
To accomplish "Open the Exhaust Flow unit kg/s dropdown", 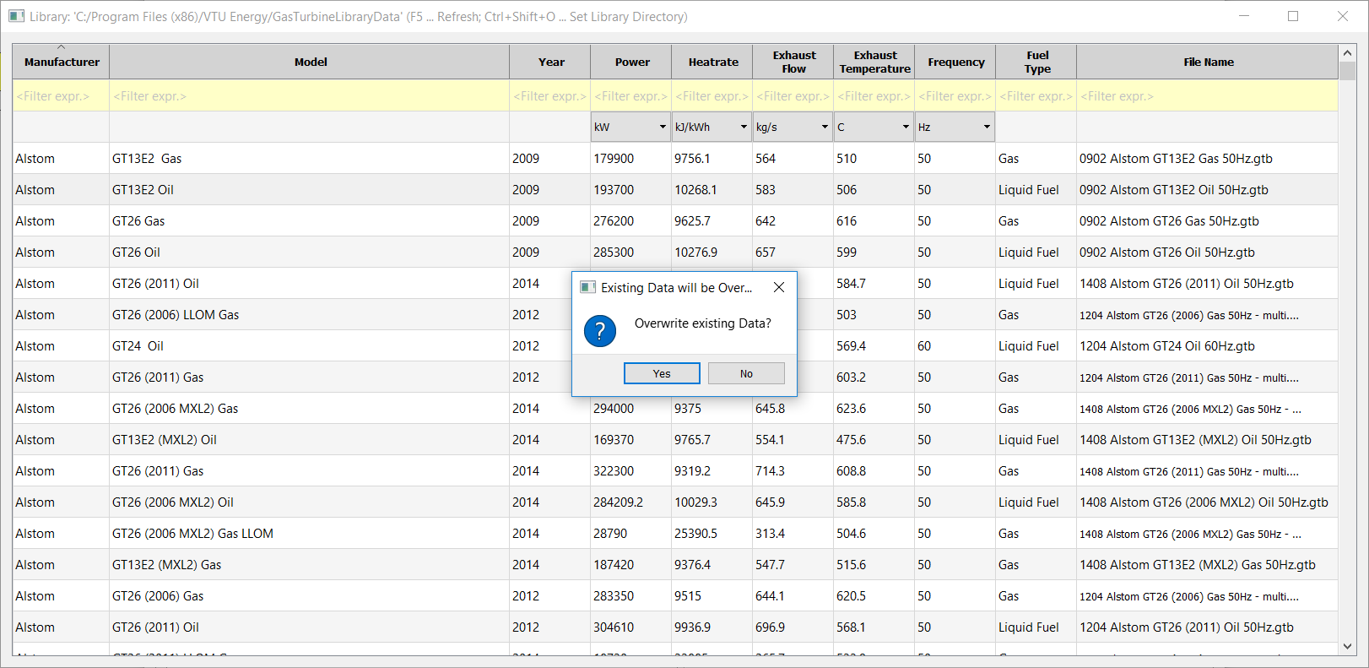I will pos(793,127).
